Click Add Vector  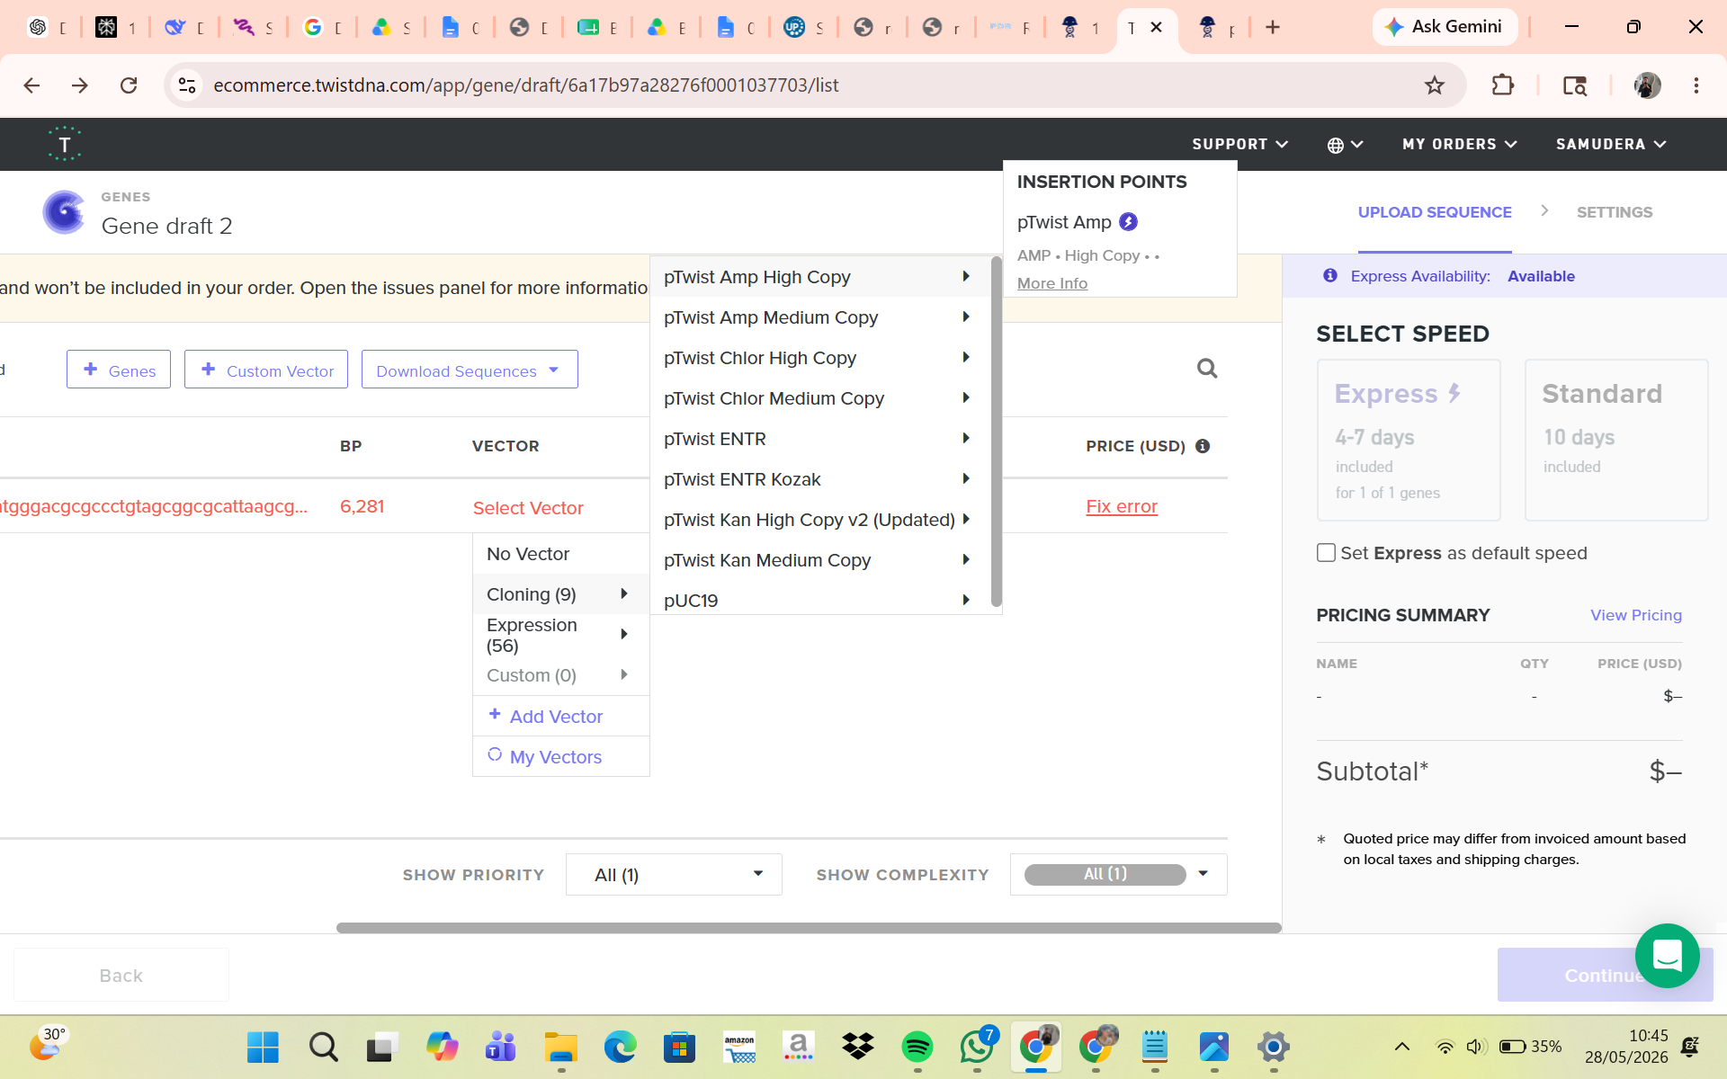(560, 717)
